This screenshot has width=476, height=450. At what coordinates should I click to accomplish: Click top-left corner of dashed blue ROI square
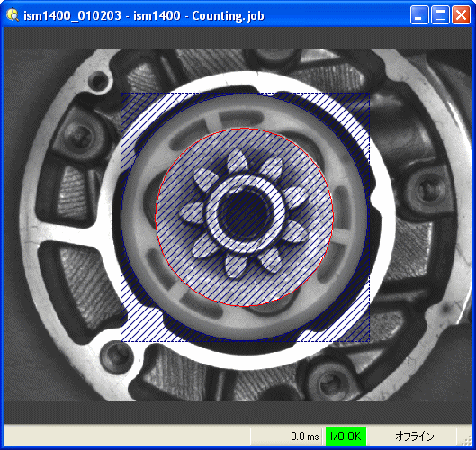(x=121, y=94)
